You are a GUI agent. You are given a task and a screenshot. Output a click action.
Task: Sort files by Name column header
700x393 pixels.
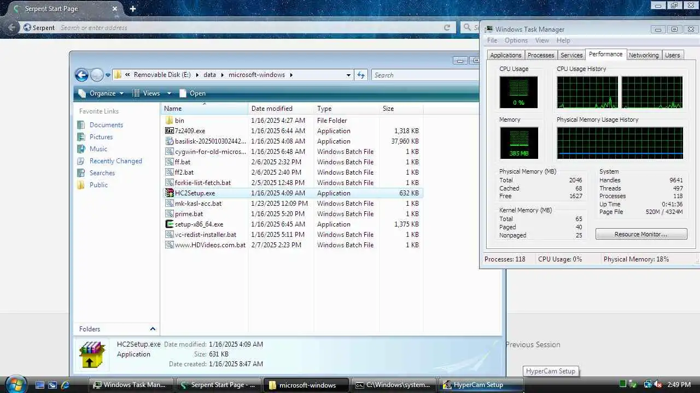[205, 109]
